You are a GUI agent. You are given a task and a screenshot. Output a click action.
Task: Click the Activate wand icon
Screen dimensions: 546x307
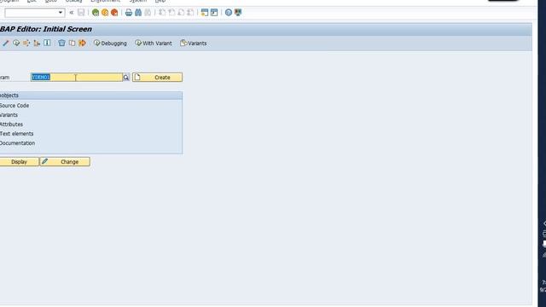click(x=6, y=43)
